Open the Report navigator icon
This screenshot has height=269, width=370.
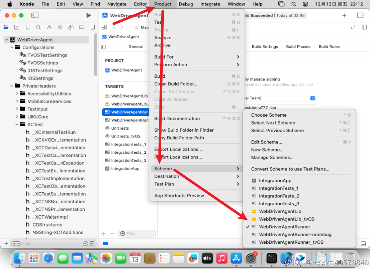click(93, 27)
